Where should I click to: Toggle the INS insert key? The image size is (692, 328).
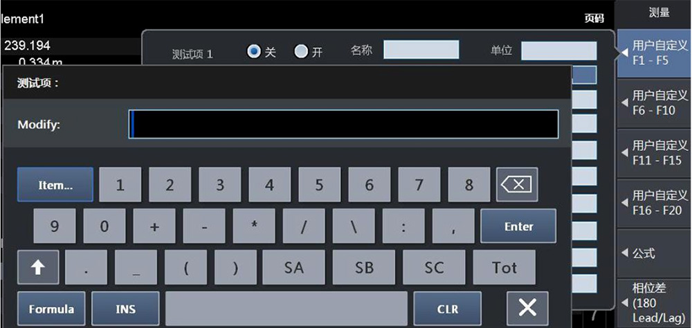(x=125, y=309)
